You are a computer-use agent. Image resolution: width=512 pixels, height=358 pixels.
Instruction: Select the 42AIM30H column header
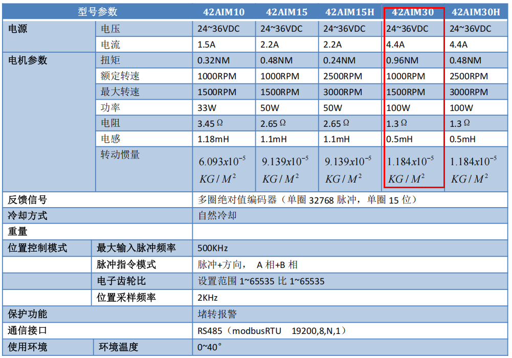click(x=476, y=12)
